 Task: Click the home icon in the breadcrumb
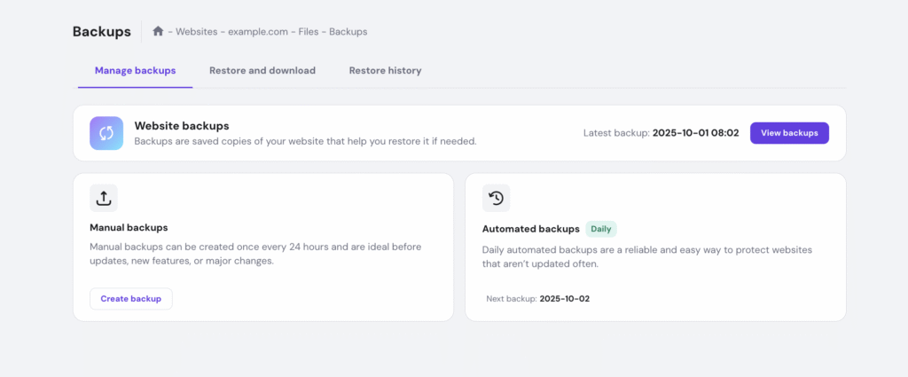point(158,31)
